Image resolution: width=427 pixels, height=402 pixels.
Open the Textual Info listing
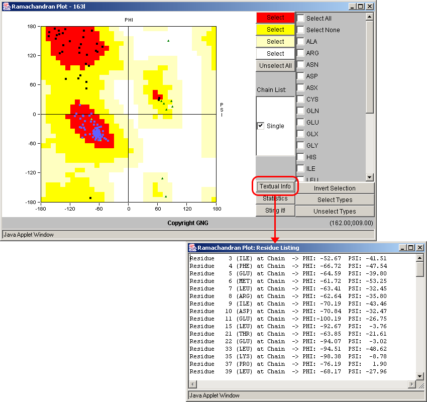[275, 186]
